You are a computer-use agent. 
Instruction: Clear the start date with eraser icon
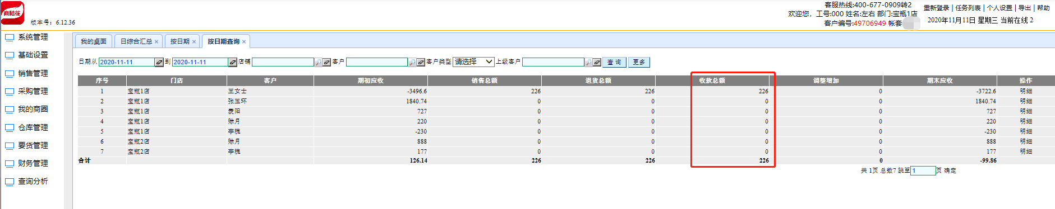click(x=159, y=62)
